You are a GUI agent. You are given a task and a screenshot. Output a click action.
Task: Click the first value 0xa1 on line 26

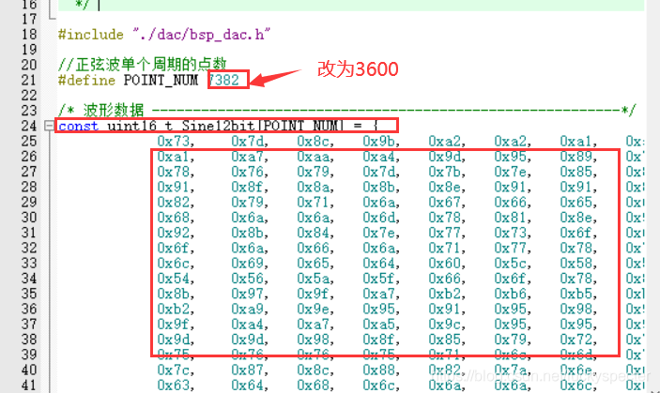coord(173,157)
